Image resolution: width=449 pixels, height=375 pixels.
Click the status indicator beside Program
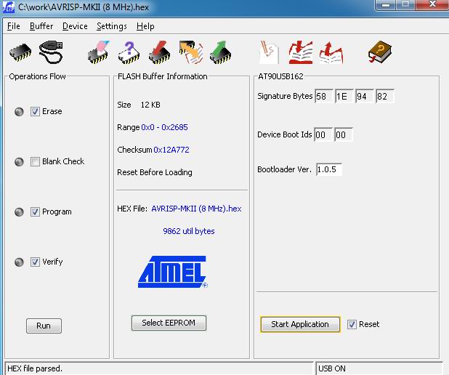click(x=19, y=212)
